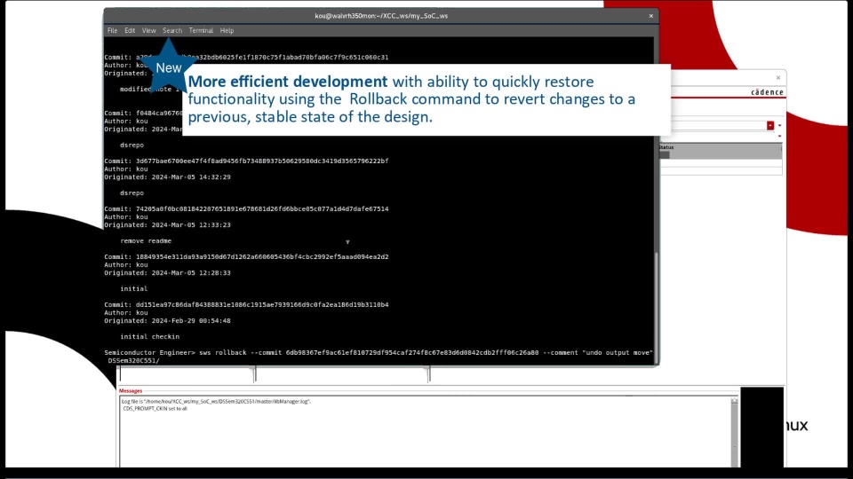853x479 pixels.
Task: Click the commit hash starting with 74205a0f0b
Action: 262,209
